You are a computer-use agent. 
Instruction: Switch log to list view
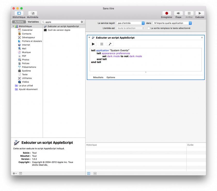[x=89, y=173]
